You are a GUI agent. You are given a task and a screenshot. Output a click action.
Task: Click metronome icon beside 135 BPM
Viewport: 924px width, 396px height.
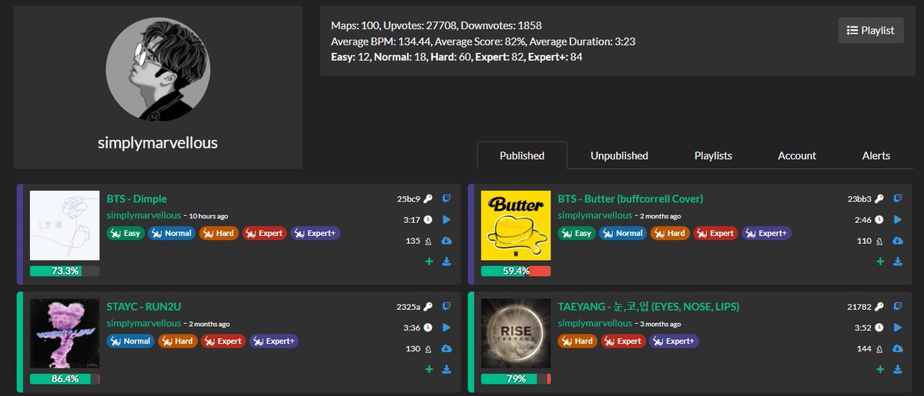click(x=427, y=241)
